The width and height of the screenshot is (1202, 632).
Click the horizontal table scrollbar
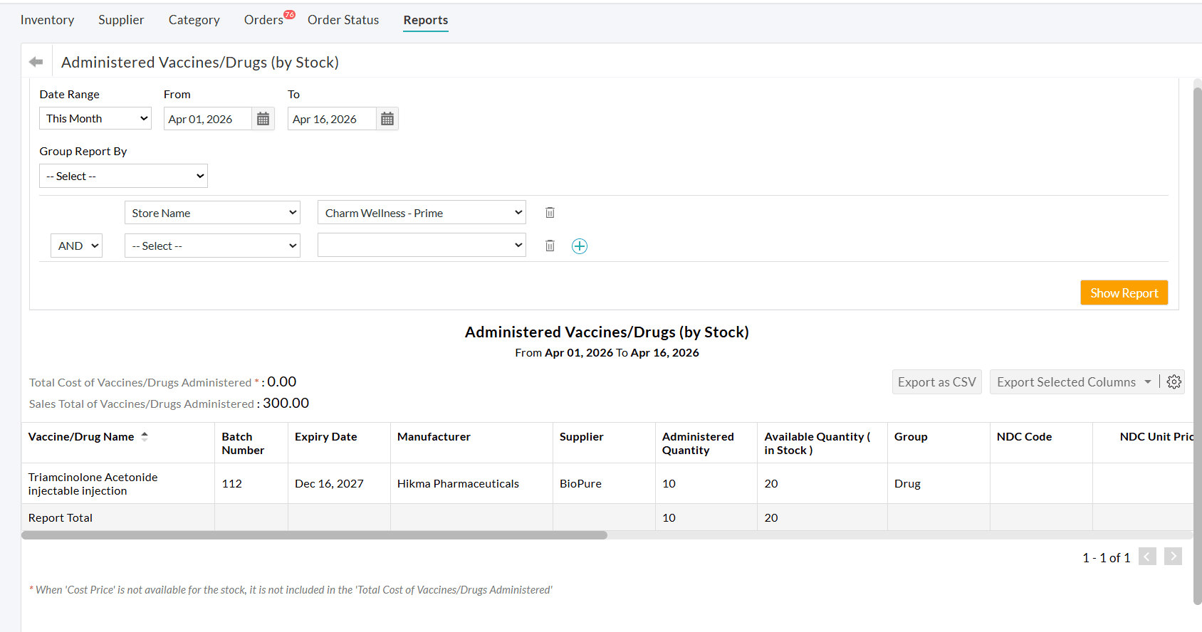(x=314, y=535)
